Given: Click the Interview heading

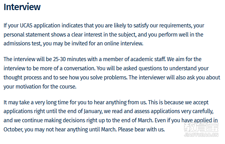Looking at the screenshot, I should click(x=22, y=7).
